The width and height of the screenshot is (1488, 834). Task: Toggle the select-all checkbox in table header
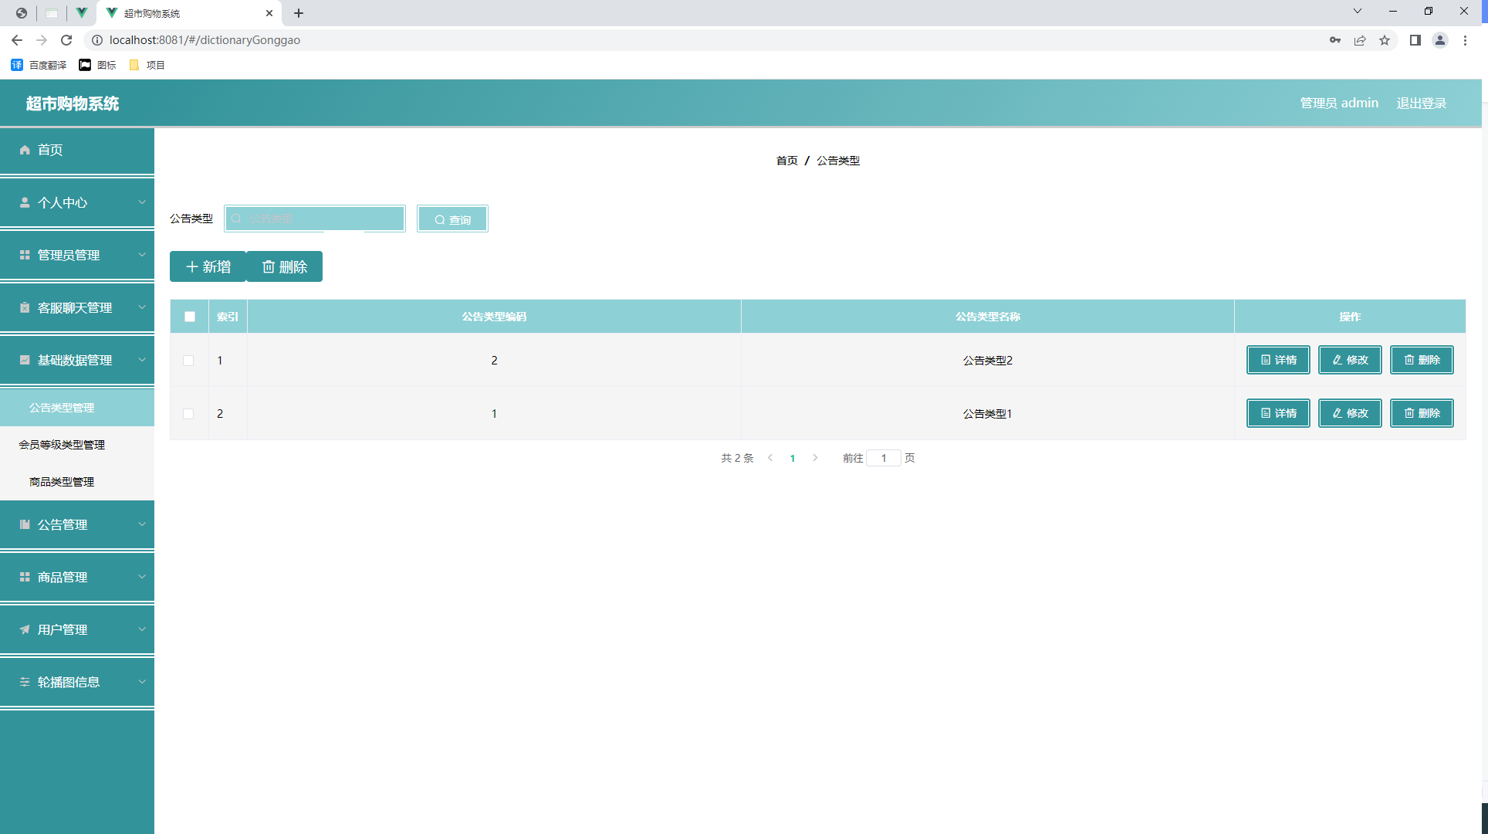(x=189, y=317)
